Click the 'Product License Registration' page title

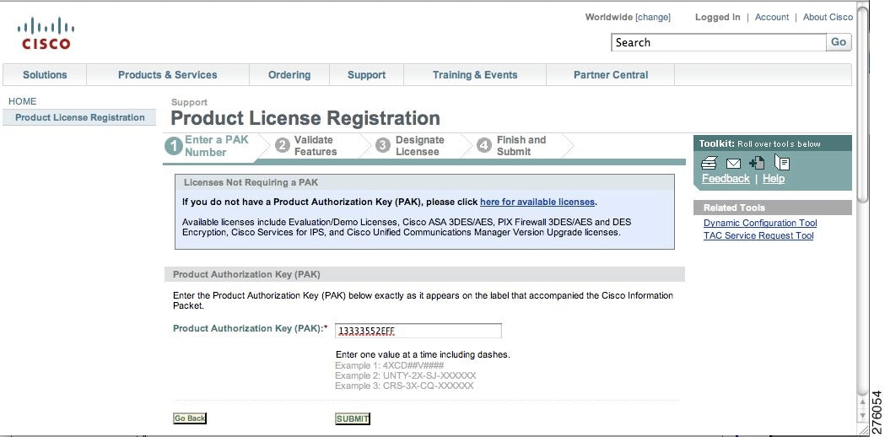(305, 118)
